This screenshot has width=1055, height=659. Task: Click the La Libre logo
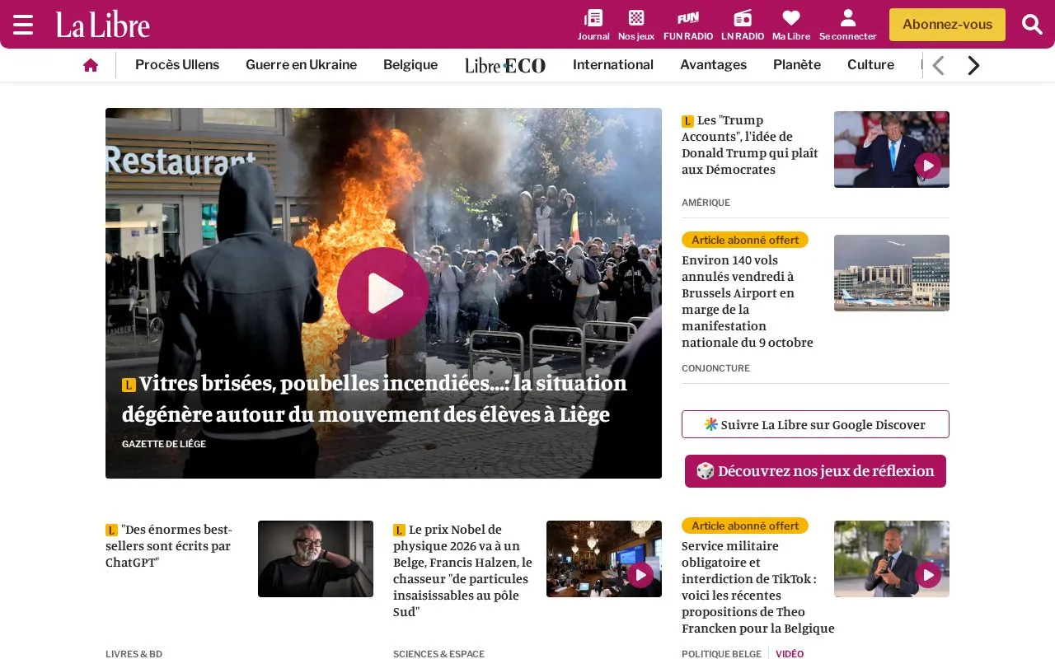103,25
